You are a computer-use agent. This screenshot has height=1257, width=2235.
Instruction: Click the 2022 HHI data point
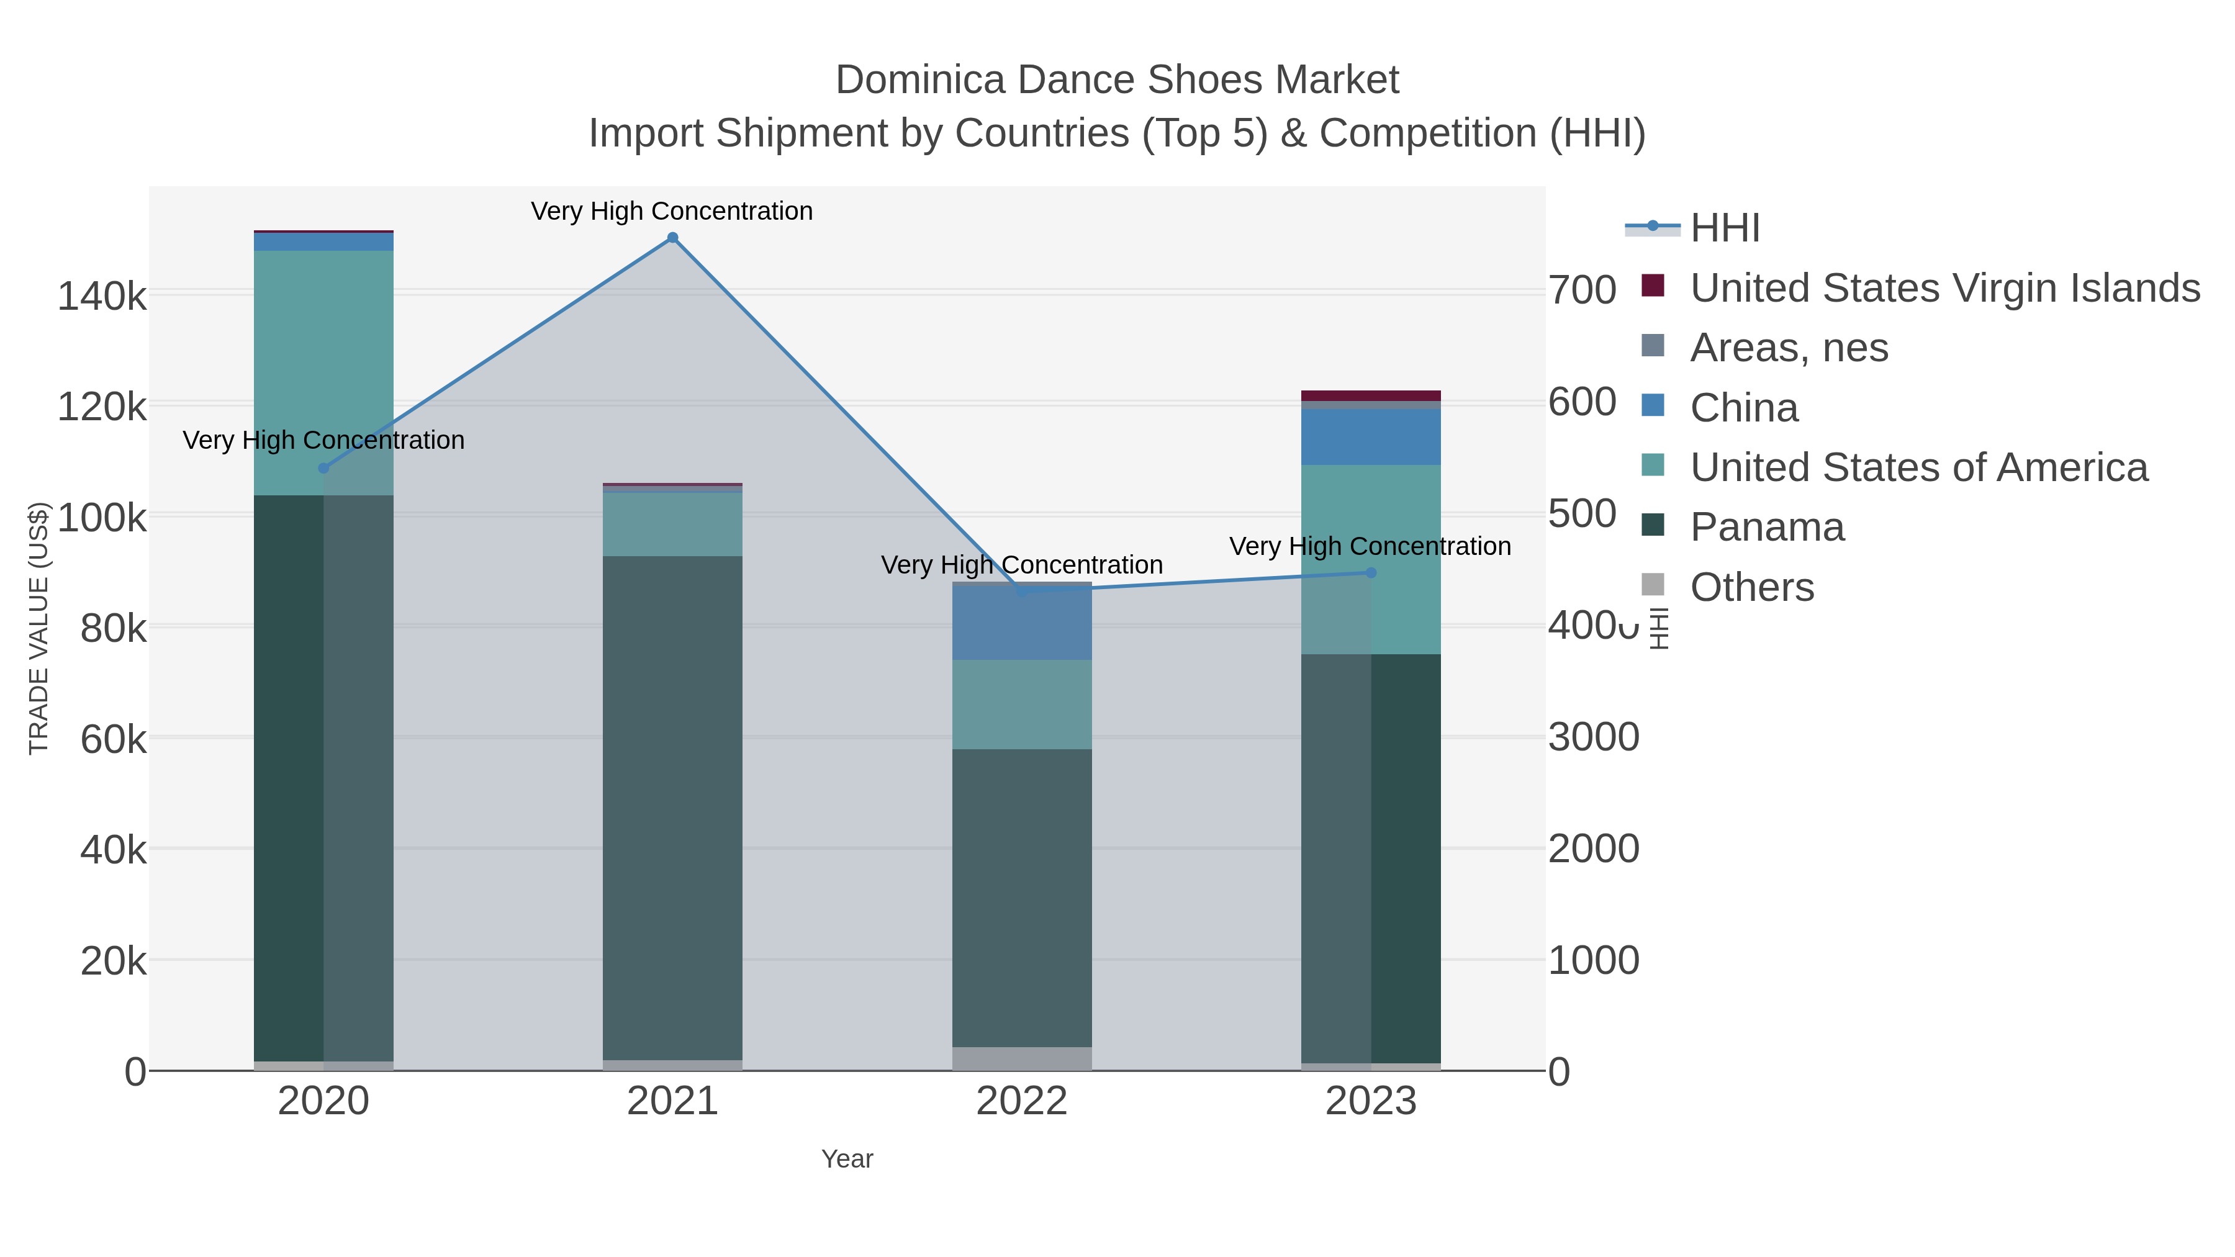1021,592
